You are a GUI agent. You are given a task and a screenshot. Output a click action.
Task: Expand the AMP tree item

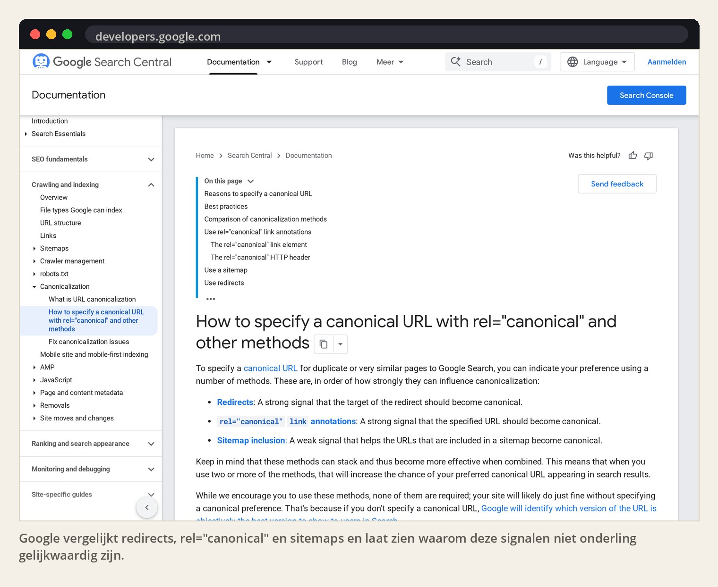click(x=34, y=368)
